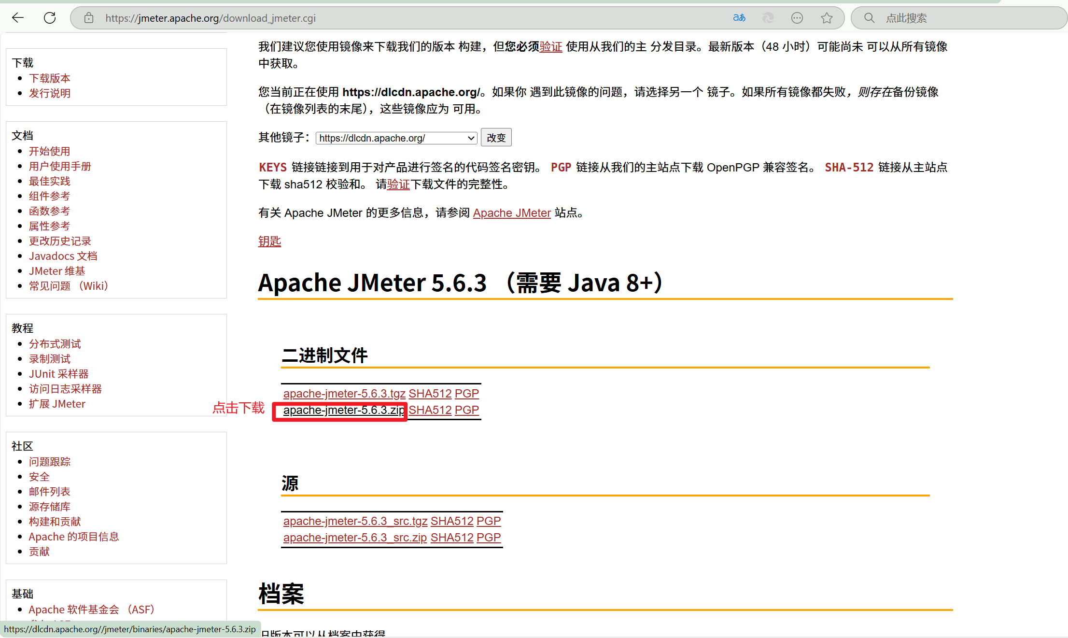This screenshot has width=1068, height=638.
Task: Click the browser back arrow
Action: [18, 18]
